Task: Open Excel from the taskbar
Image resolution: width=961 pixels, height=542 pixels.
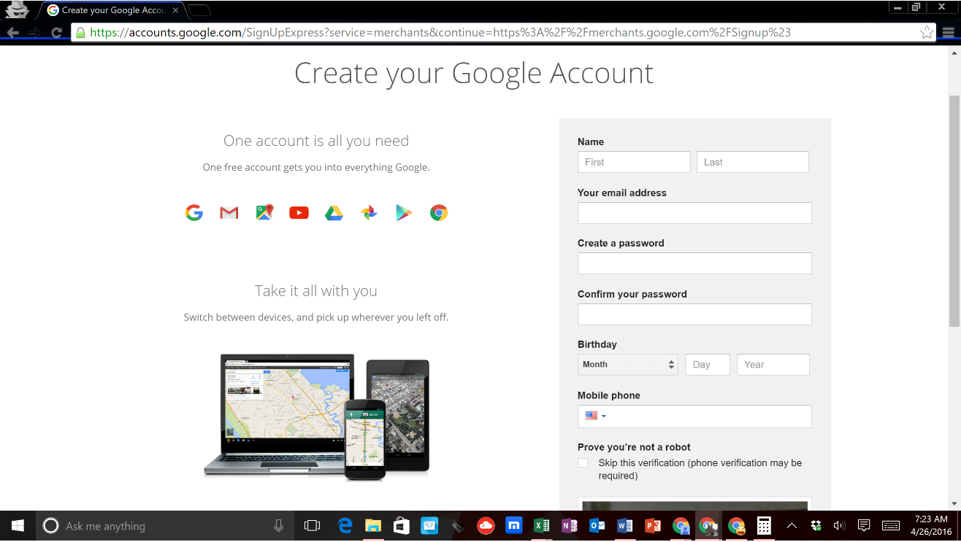Action: 542,525
